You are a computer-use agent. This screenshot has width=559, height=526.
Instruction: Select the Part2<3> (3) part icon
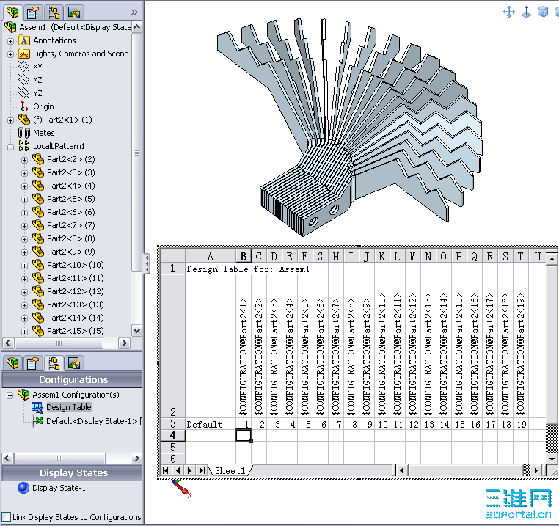(x=38, y=172)
